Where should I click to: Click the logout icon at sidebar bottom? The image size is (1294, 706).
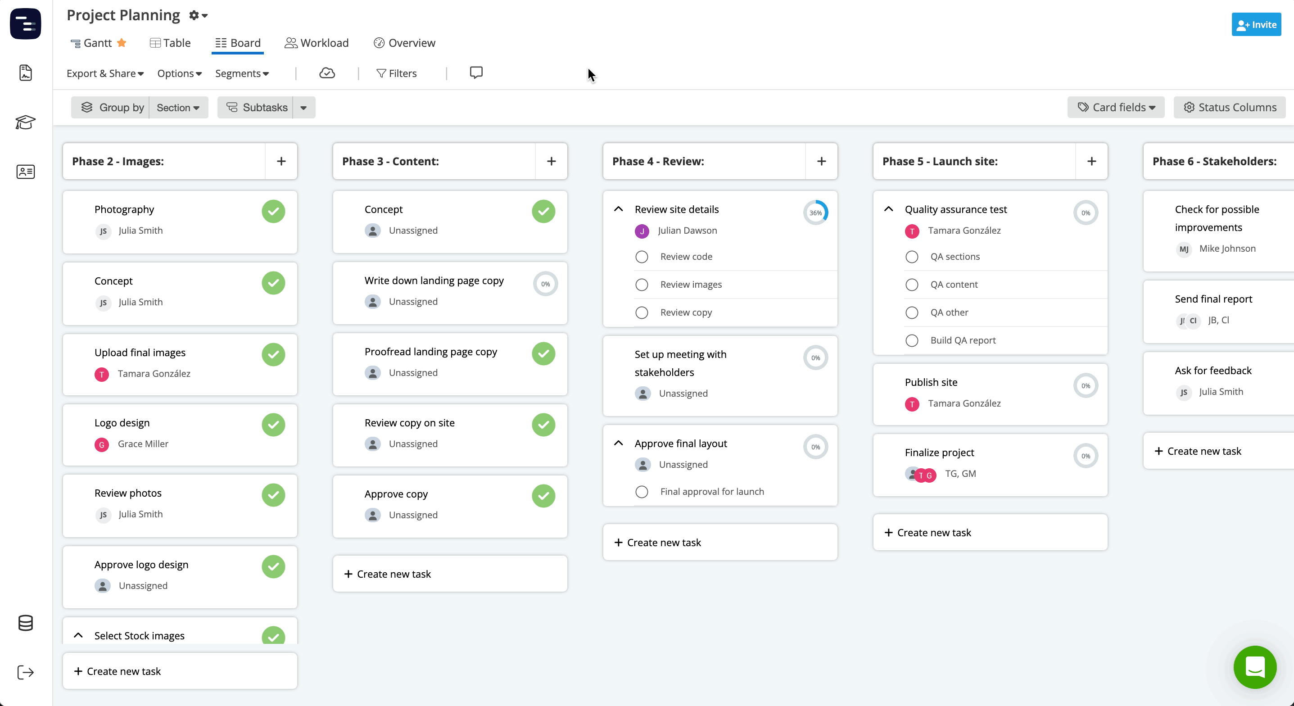pyautogui.click(x=26, y=672)
